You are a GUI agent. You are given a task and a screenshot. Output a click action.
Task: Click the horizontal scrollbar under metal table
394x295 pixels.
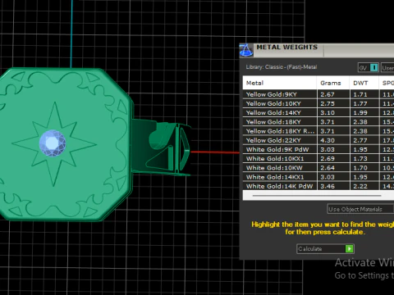coord(317,196)
